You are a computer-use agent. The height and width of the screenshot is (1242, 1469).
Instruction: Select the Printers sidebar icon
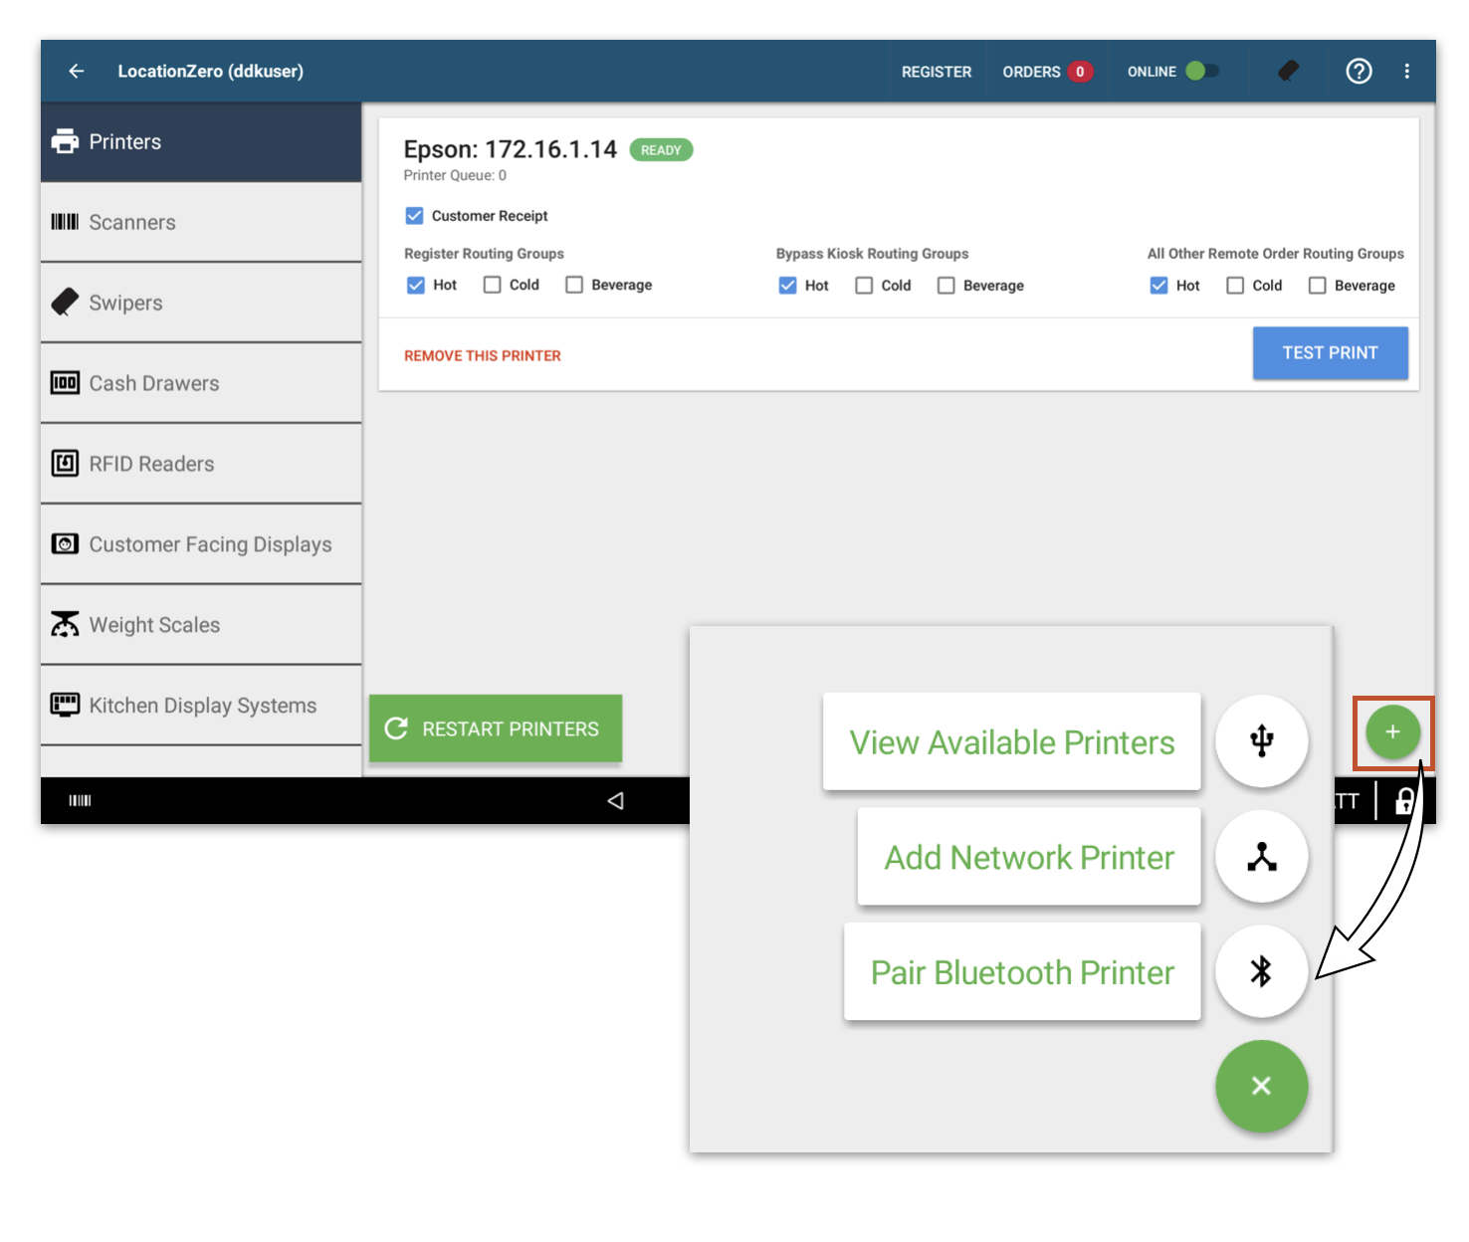[x=66, y=141]
